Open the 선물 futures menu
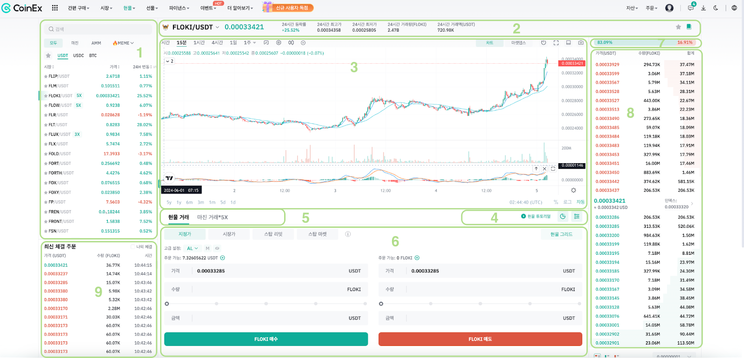This screenshot has height=358, width=744. pyautogui.click(x=152, y=8)
